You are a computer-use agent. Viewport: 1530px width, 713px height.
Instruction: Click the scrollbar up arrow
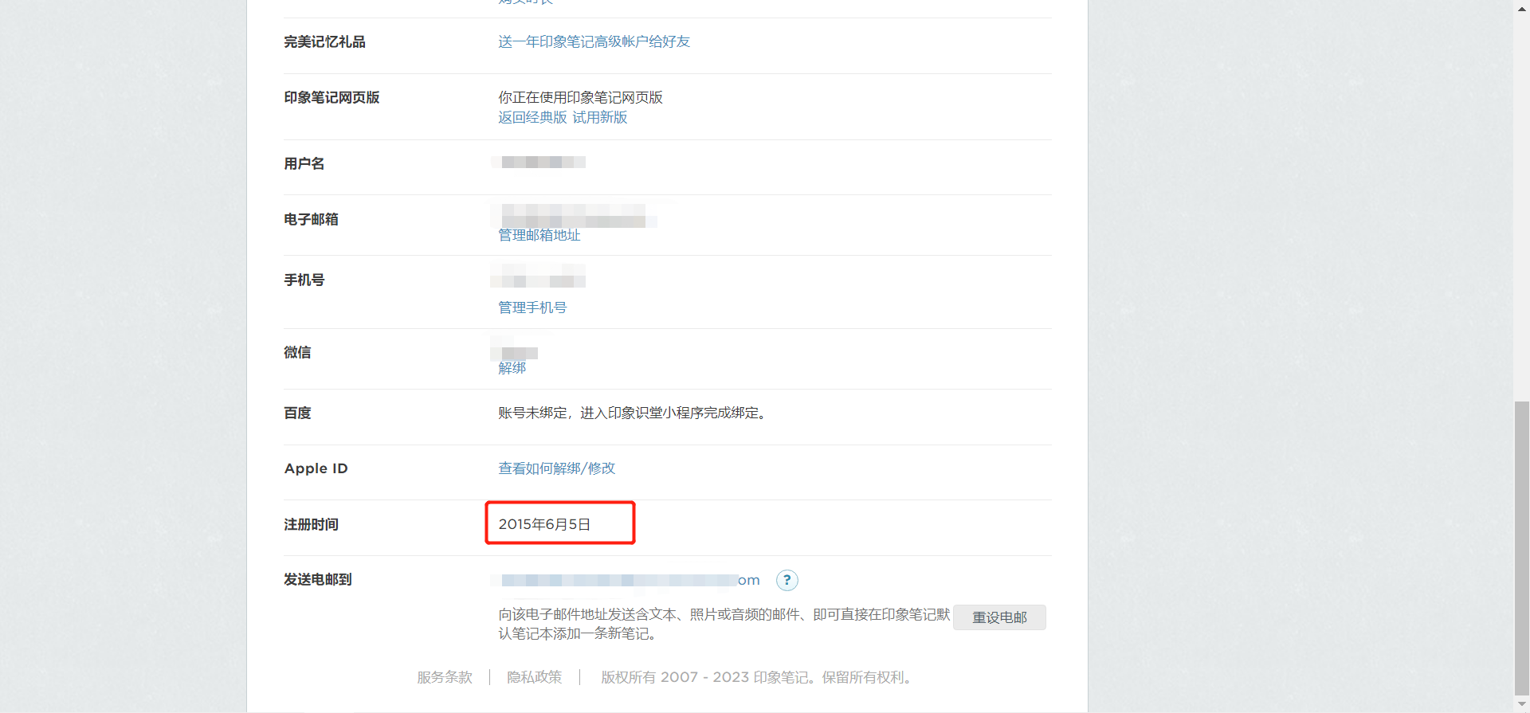coord(1522,8)
